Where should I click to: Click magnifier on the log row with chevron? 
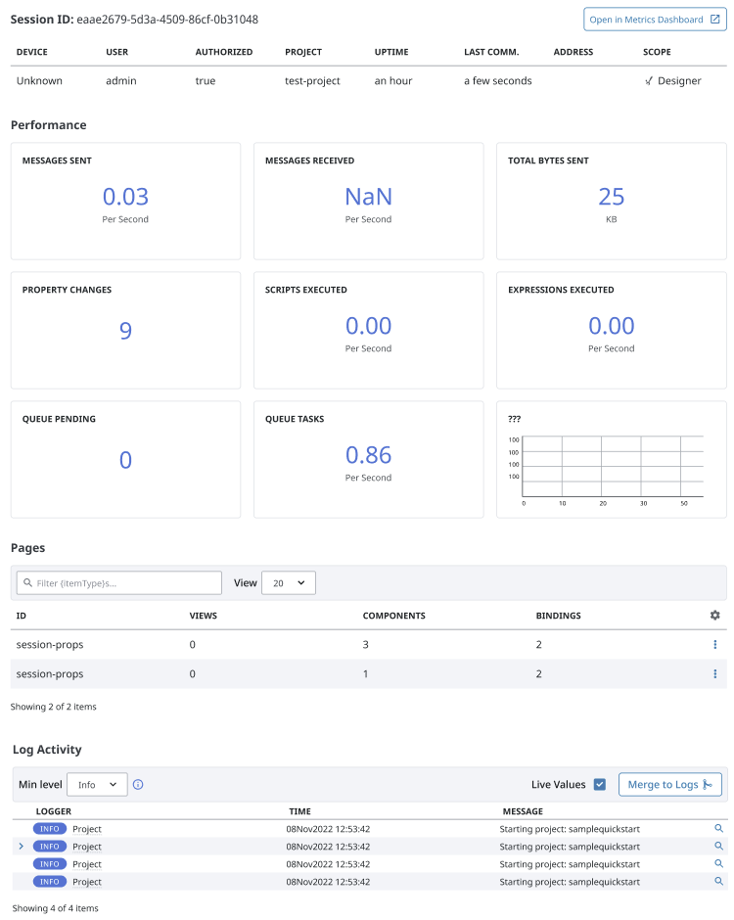coord(718,846)
